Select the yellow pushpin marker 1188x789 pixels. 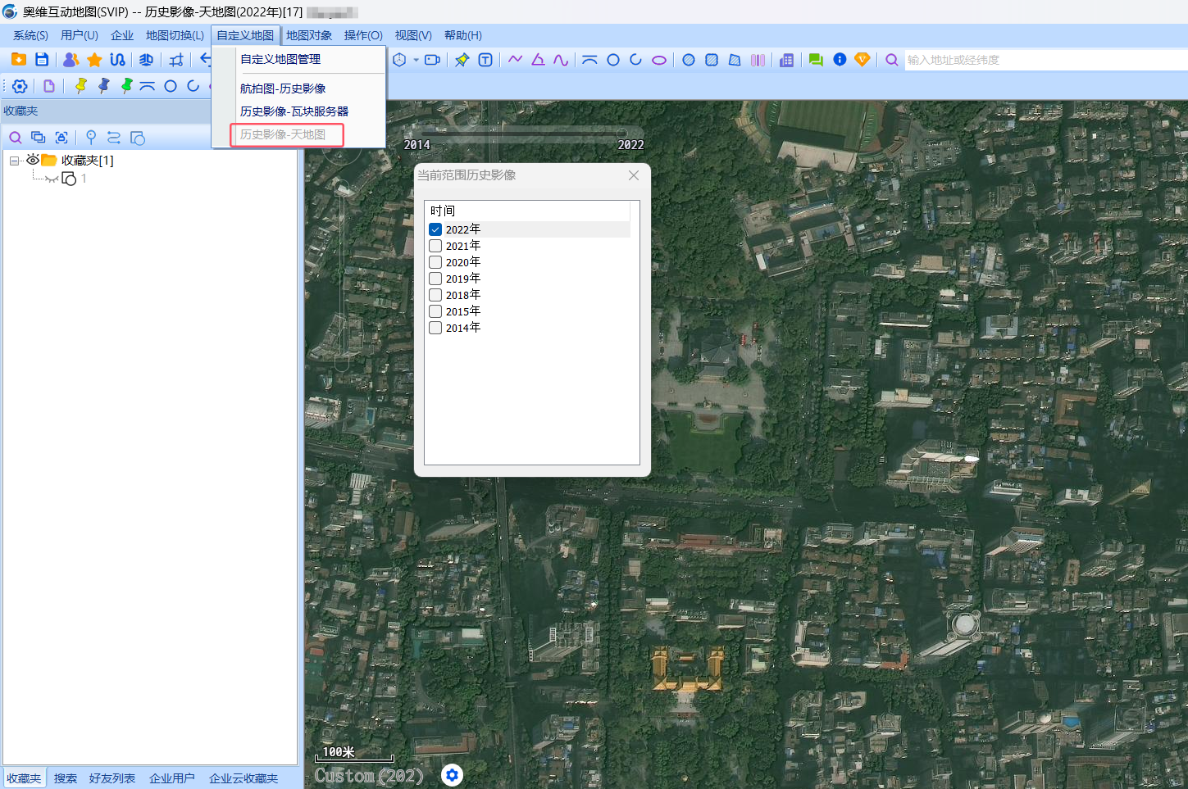80,86
